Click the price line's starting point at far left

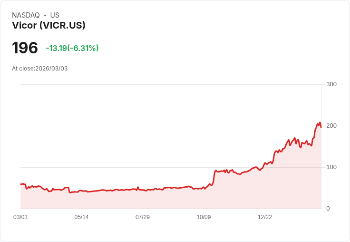(x=21, y=184)
